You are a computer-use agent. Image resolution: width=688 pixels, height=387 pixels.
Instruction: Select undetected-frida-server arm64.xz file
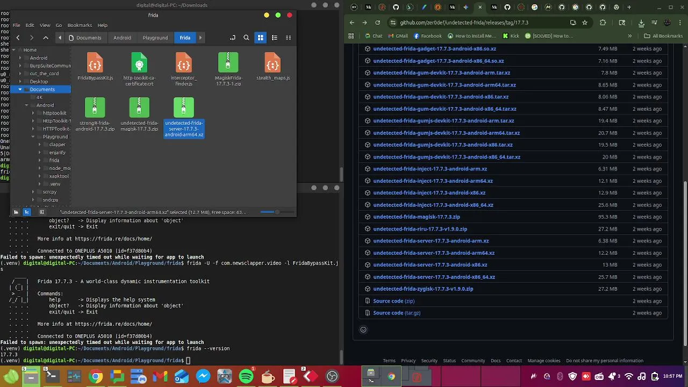coord(184,117)
